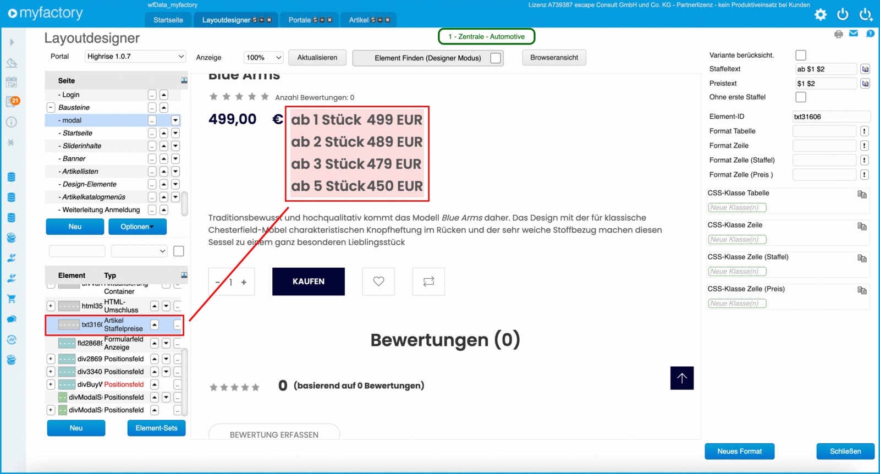Click the power logout icon
Viewport: 880px width, 474px height.
[843, 15]
